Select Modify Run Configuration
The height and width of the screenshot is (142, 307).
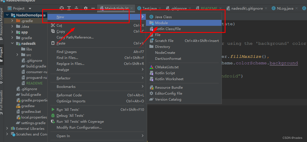click(97, 128)
